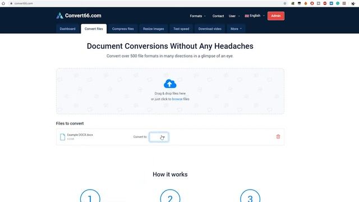Click the How it works heading
Screen dimensions: 359x202
pyautogui.click(x=170, y=175)
